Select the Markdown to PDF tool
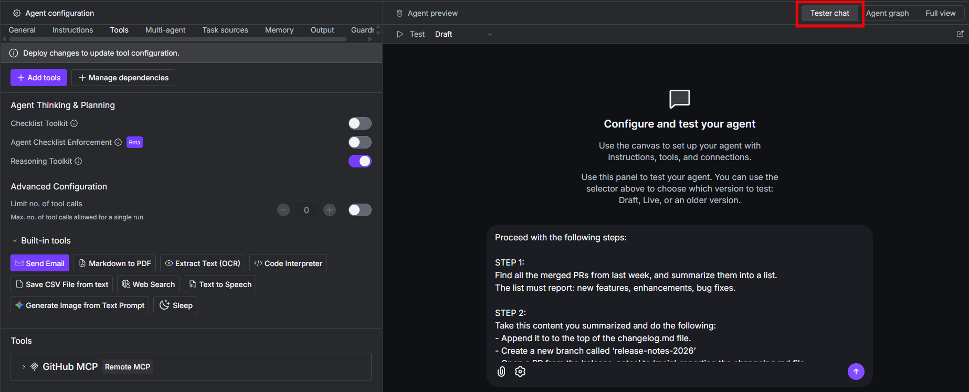Viewport: 969px width, 392px height. pyautogui.click(x=114, y=263)
